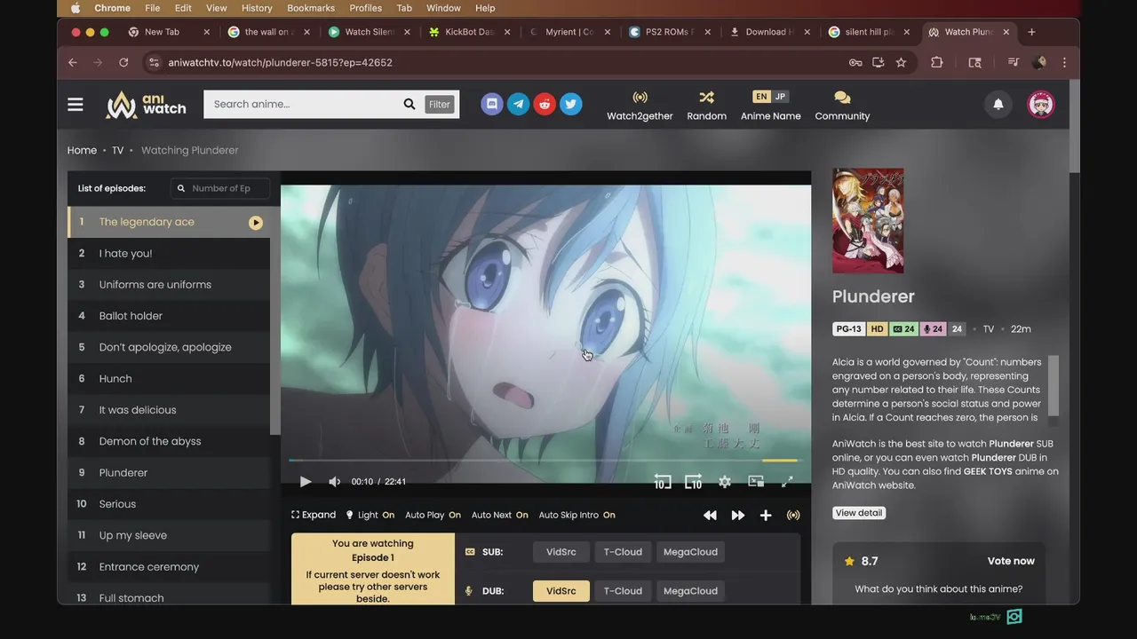This screenshot has width=1137, height=639.
Task: Select DUB MegaCloud server
Action: point(690,591)
